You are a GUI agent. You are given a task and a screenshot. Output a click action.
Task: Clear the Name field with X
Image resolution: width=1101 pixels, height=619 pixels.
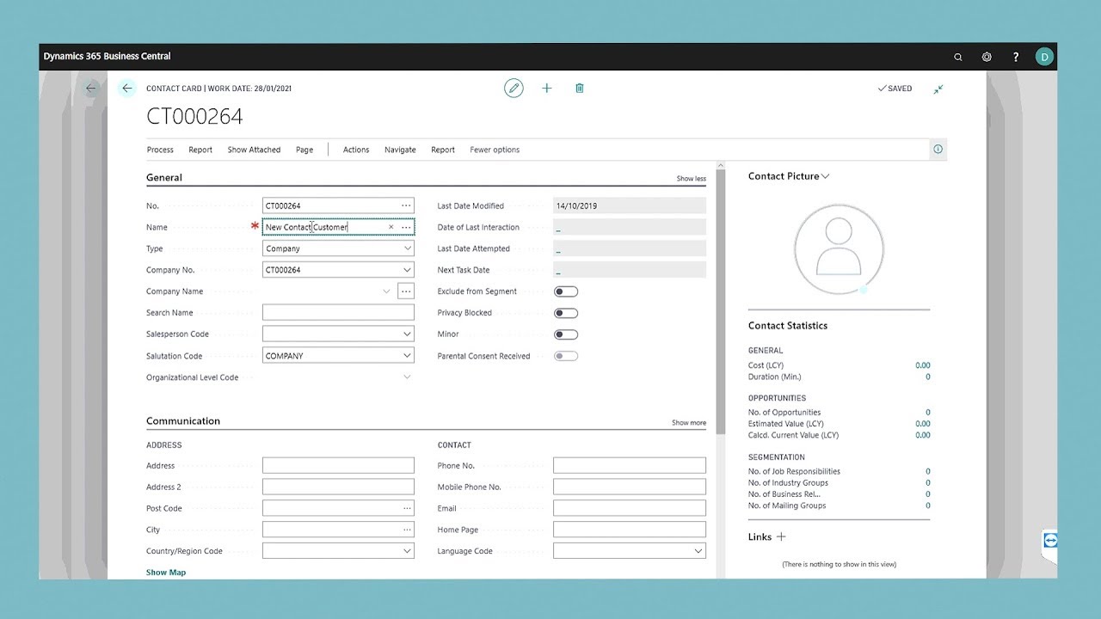click(391, 227)
